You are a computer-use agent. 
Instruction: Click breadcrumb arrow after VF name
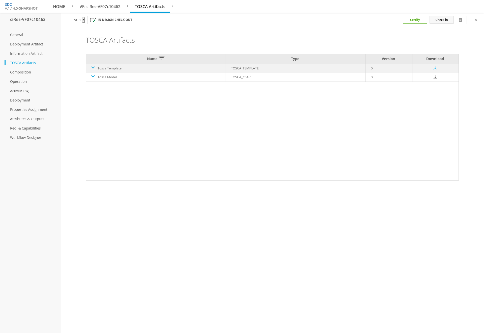pyautogui.click(x=128, y=6)
